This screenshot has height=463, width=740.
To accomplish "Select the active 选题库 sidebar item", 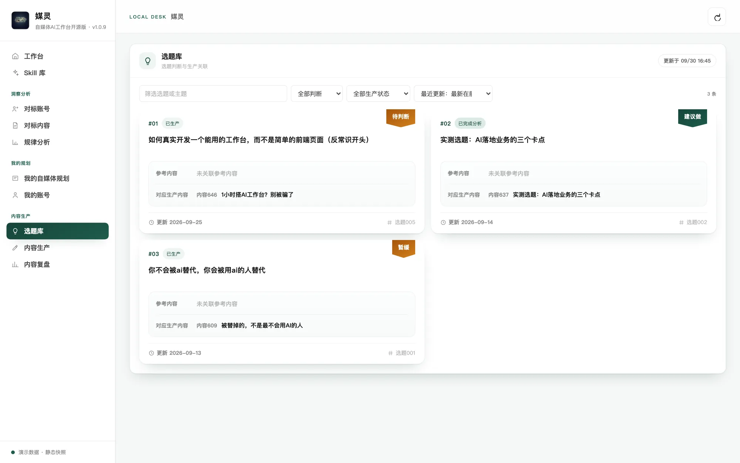I will [58, 231].
